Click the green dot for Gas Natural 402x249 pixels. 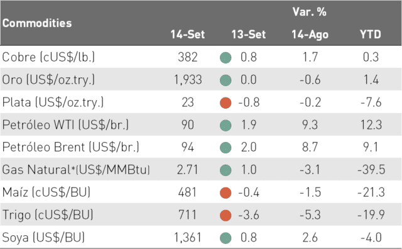225,170
